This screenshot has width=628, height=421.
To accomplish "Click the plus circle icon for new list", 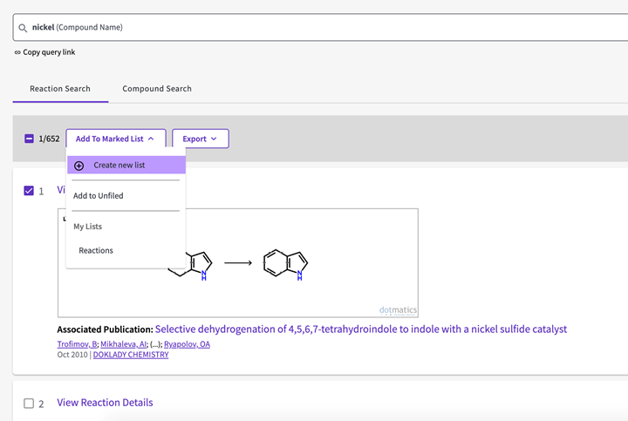I will click(x=78, y=166).
